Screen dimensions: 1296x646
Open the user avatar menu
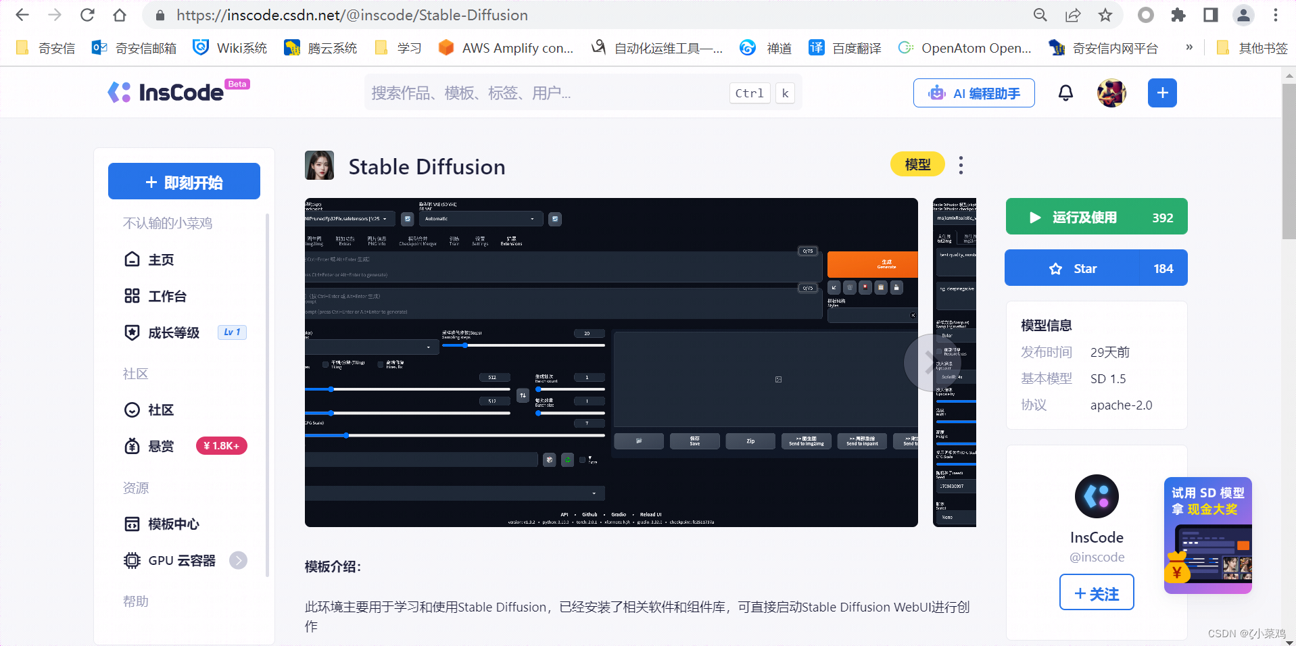[x=1111, y=93]
